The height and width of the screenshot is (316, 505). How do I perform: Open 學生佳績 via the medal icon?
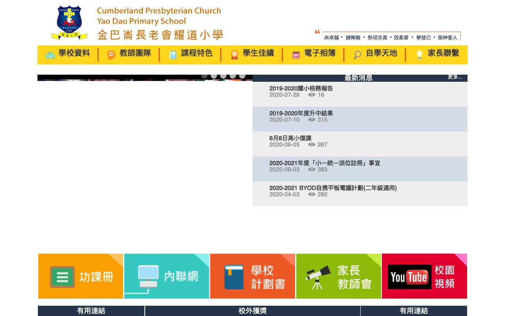(234, 55)
